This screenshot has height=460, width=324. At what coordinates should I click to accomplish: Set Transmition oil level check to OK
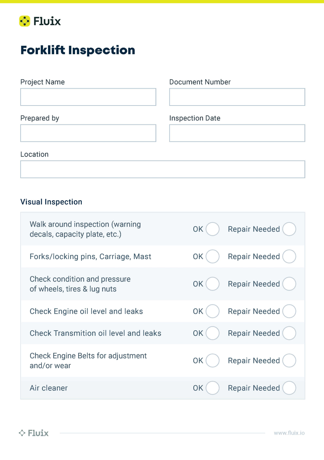click(x=213, y=333)
